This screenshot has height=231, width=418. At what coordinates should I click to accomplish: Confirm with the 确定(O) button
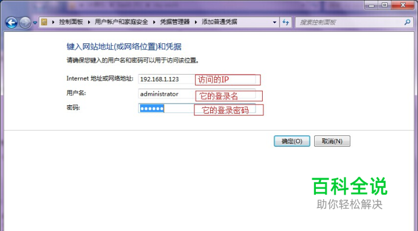(292, 141)
